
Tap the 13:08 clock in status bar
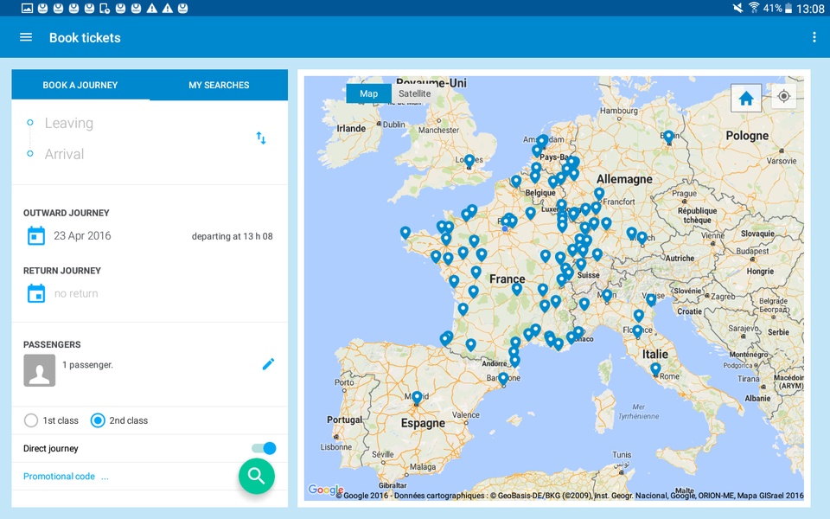(x=810, y=9)
